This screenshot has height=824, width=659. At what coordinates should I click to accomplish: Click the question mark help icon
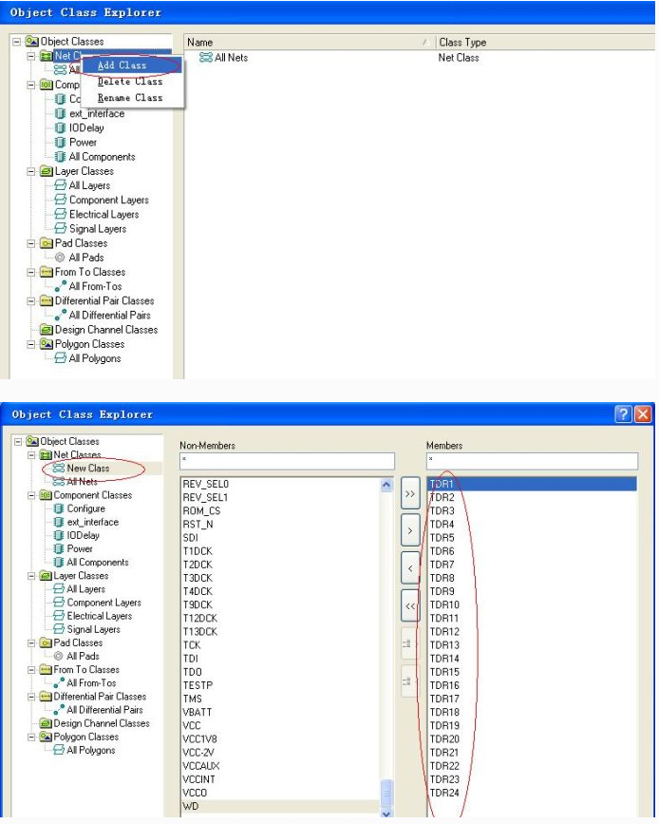pos(623,415)
